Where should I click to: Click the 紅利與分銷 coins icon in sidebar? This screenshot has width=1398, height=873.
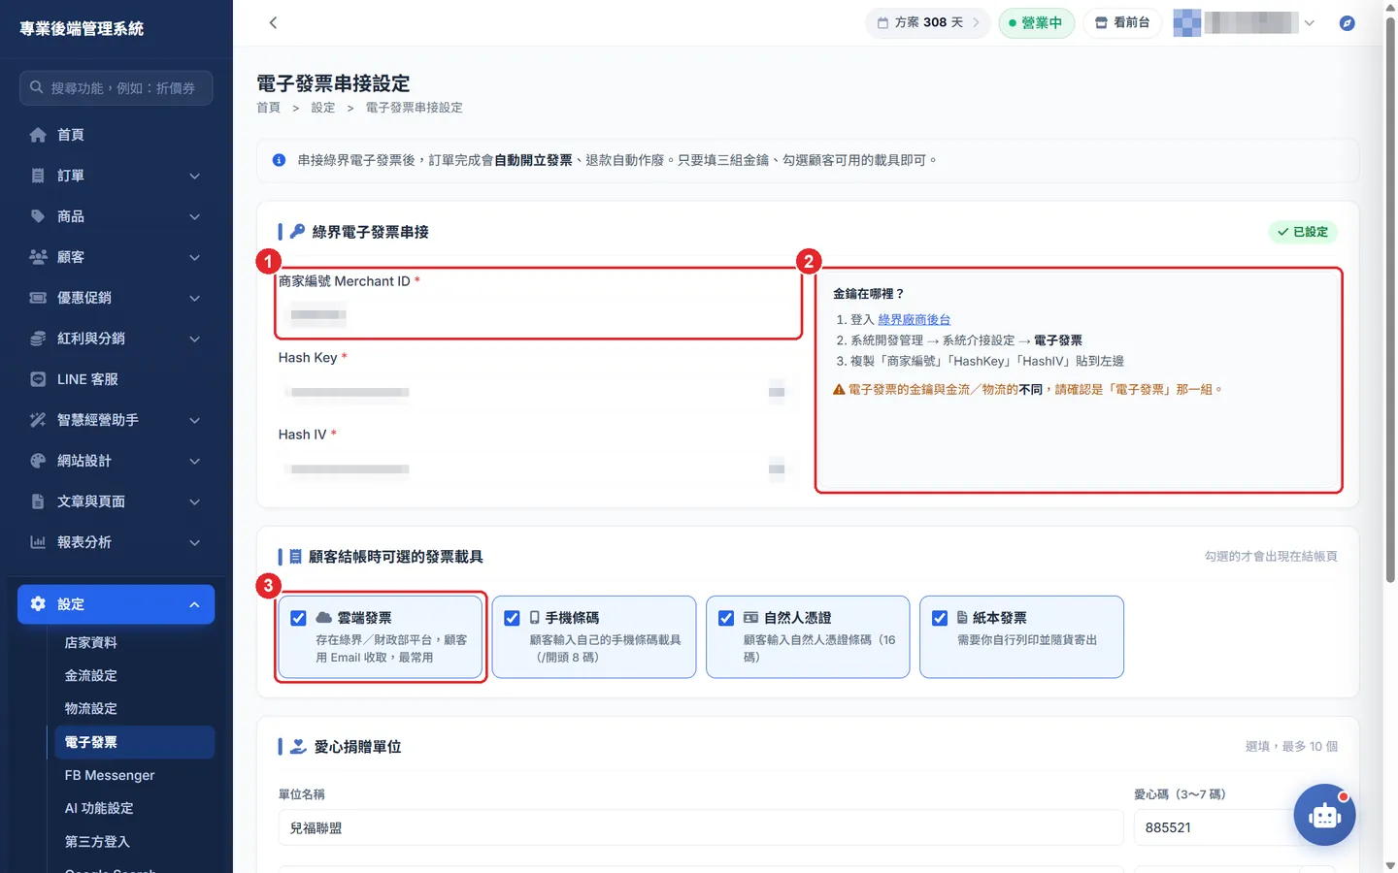point(38,339)
